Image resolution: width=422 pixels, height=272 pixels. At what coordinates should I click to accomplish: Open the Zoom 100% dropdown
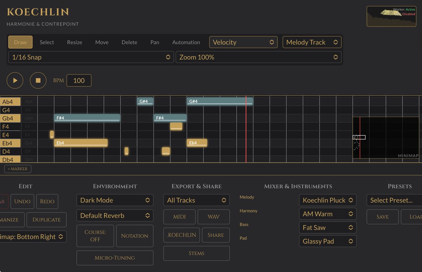(x=258, y=57)
